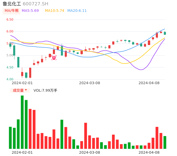Toggle the MA10 moving average legend

54,11
